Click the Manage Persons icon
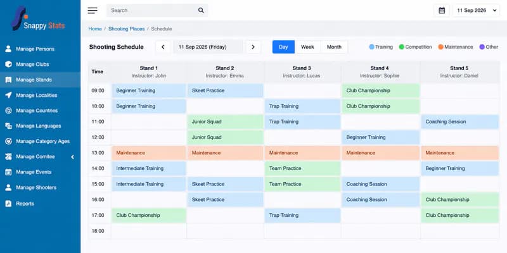The image size is (507, 253). pyautogui.click(x=8, y=49)
